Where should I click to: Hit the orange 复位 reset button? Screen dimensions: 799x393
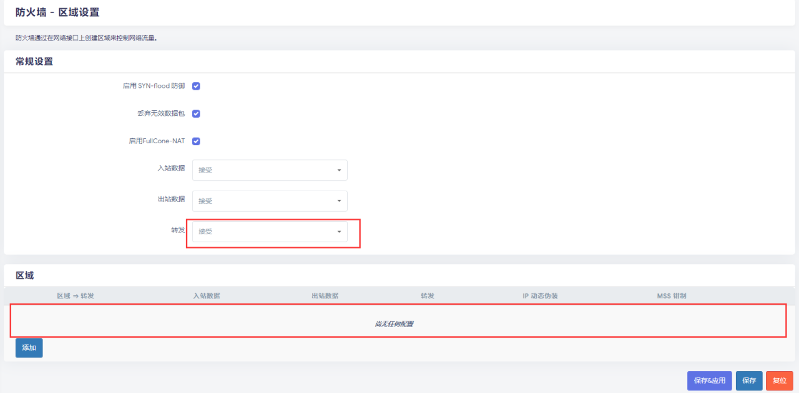point(779,381)
